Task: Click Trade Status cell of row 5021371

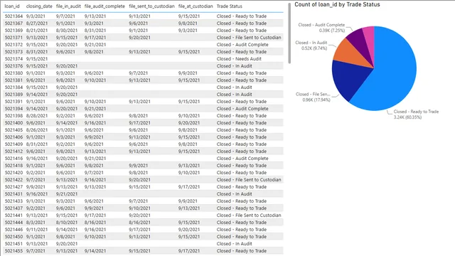Action: pyautogui.click(x=249, y=38)
